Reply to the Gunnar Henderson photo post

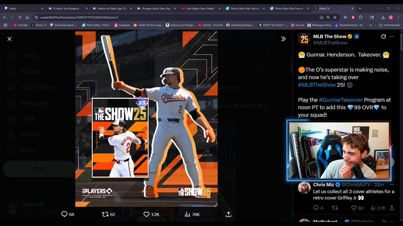click(x=68, y=214)
